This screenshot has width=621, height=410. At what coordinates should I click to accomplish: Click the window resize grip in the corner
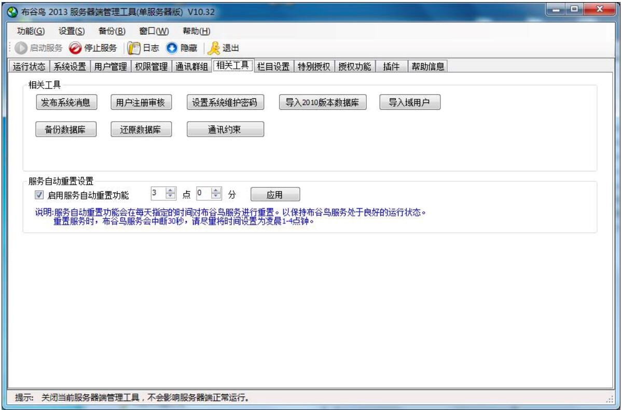pos(610,399)
